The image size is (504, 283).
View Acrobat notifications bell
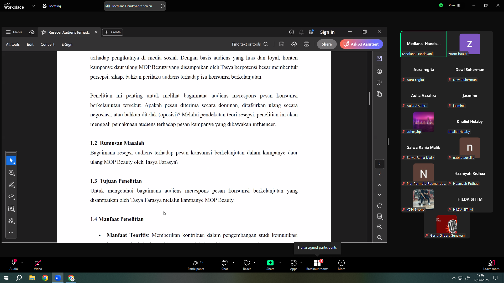(301, 32)
